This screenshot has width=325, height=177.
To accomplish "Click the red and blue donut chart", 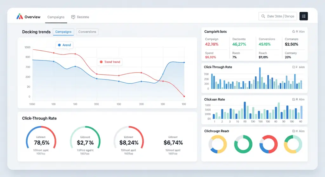I will pyautogui.click(x=269, y=144).
